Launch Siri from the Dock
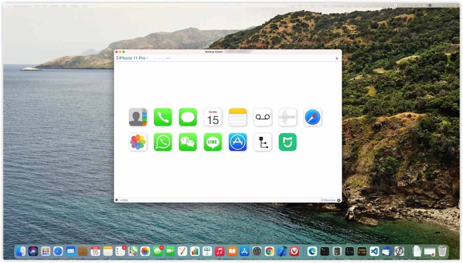 click(x=33, y=251)
